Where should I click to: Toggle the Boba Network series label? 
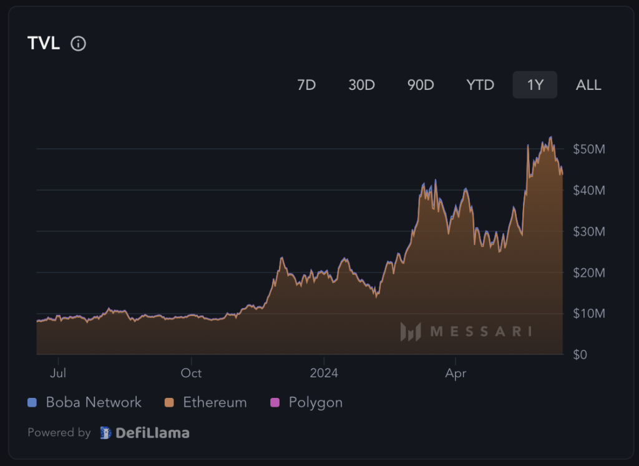point(94,402)
